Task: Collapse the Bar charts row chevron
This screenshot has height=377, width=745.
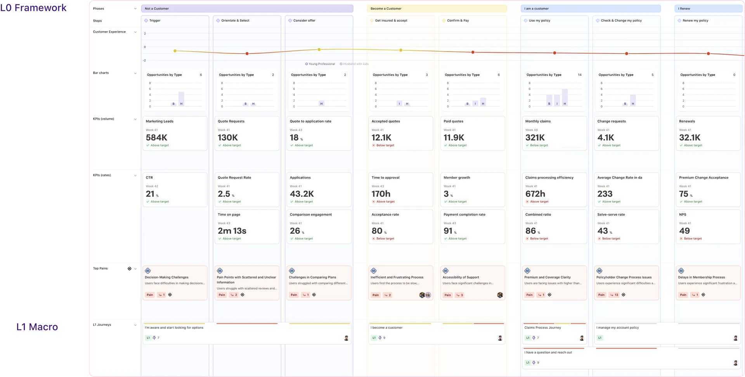Action: (135, 73)
